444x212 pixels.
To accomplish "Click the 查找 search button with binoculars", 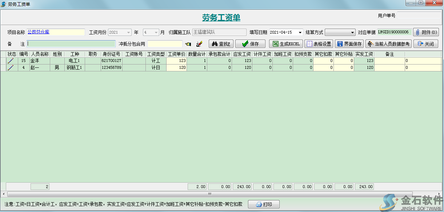I will pos(221,44).
